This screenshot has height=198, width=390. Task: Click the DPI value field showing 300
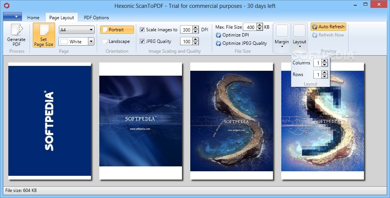tap(187, 30)
